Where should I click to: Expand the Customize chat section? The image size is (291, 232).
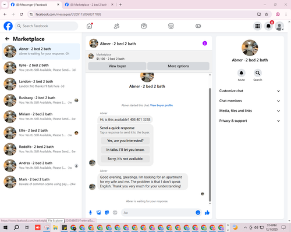click(250, 91)
